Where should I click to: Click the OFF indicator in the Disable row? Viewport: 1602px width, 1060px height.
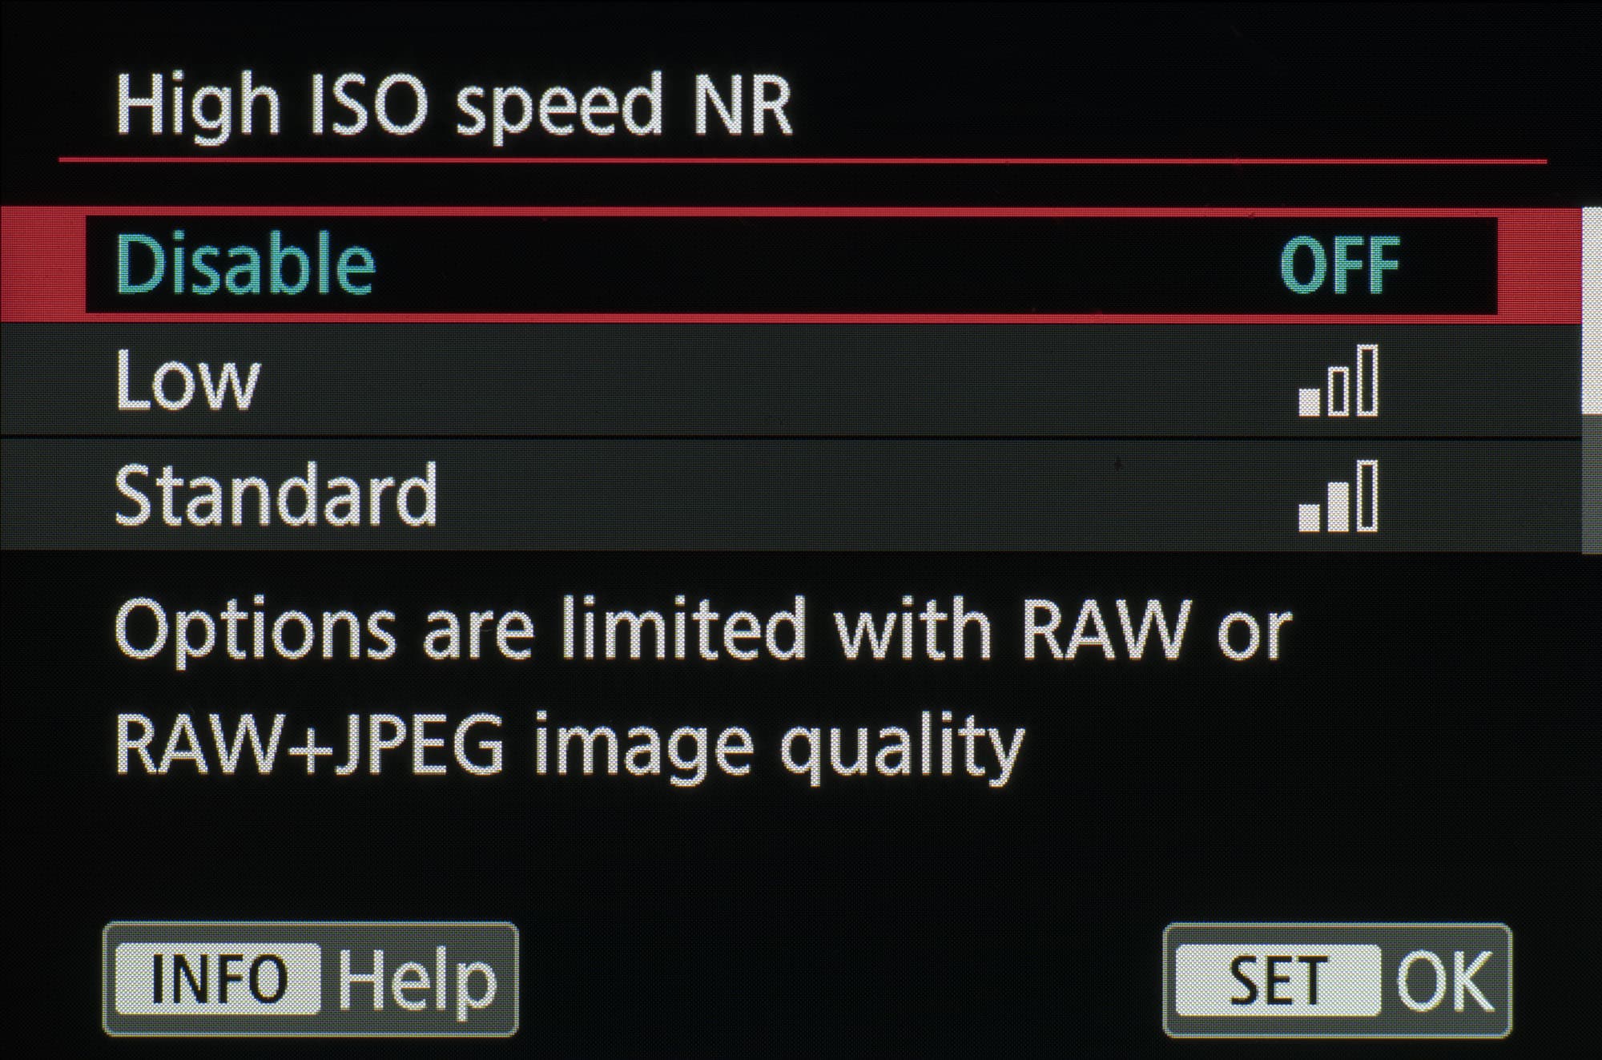1339,266
